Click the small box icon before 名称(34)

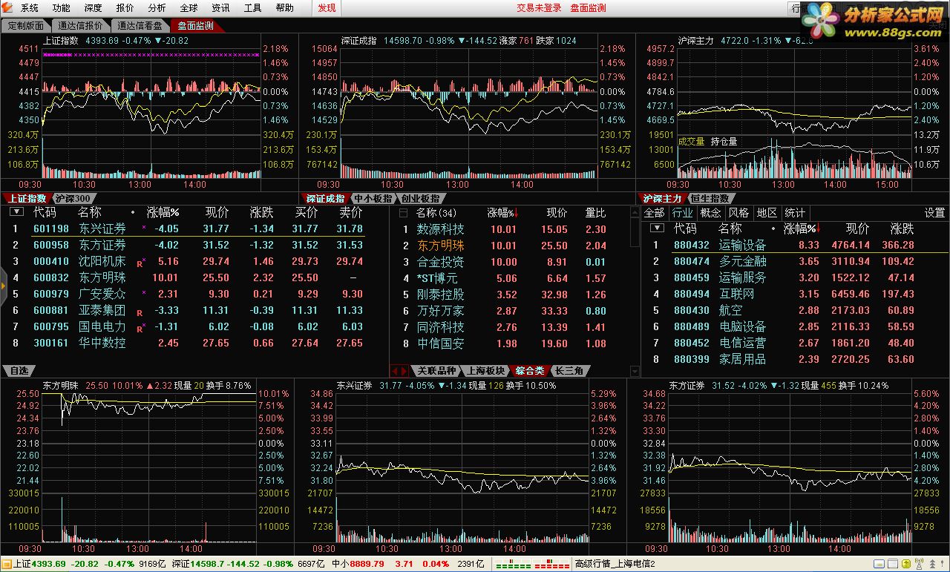point(404,213)
